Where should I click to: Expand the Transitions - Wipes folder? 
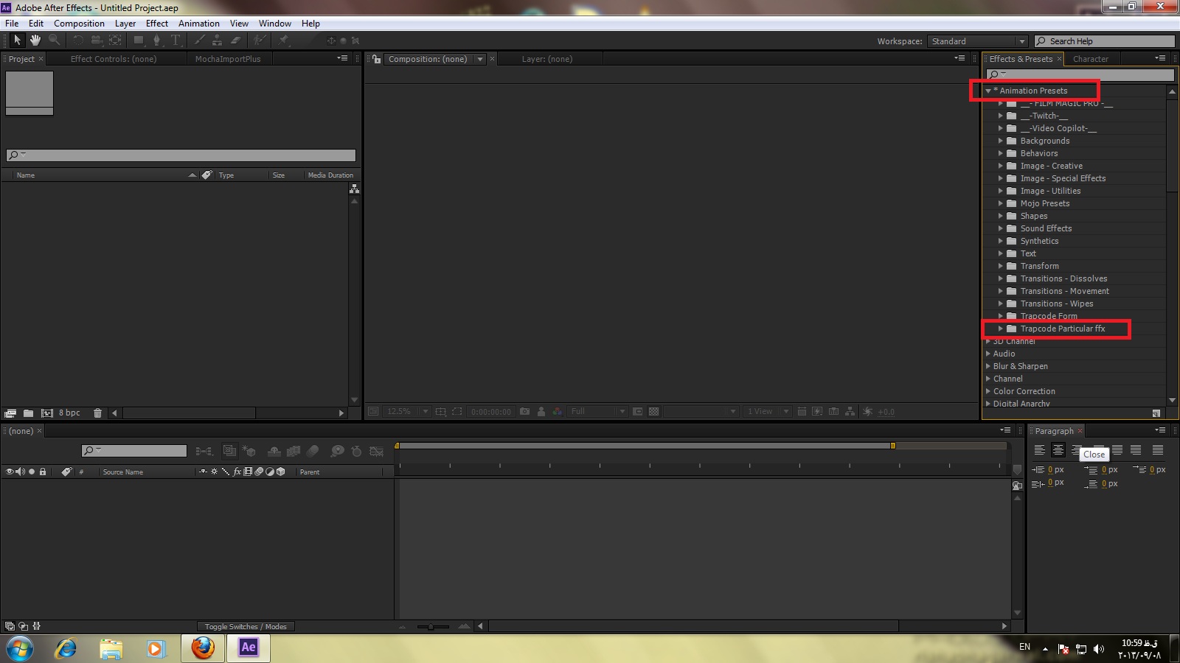tap(1001, 304)
